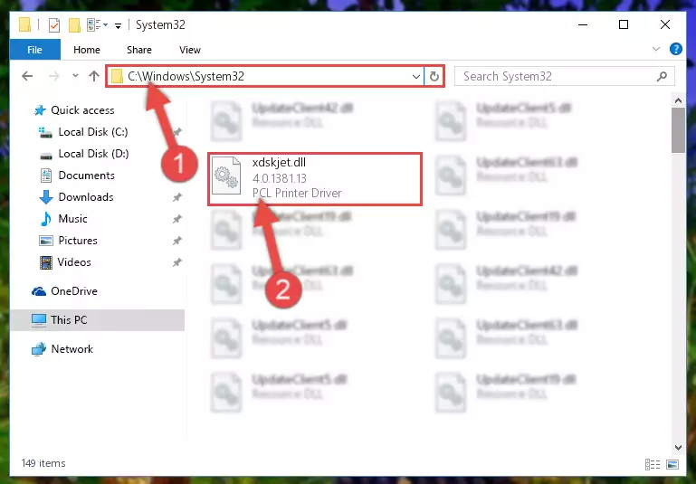Screen dimensions: 696x484
Task: Click the vertical scrollbar thumb
Action: pos(678,130)
